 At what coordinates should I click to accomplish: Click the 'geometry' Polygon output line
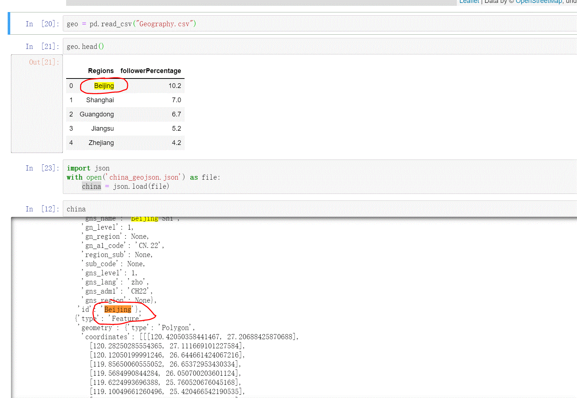coord(136,328)
